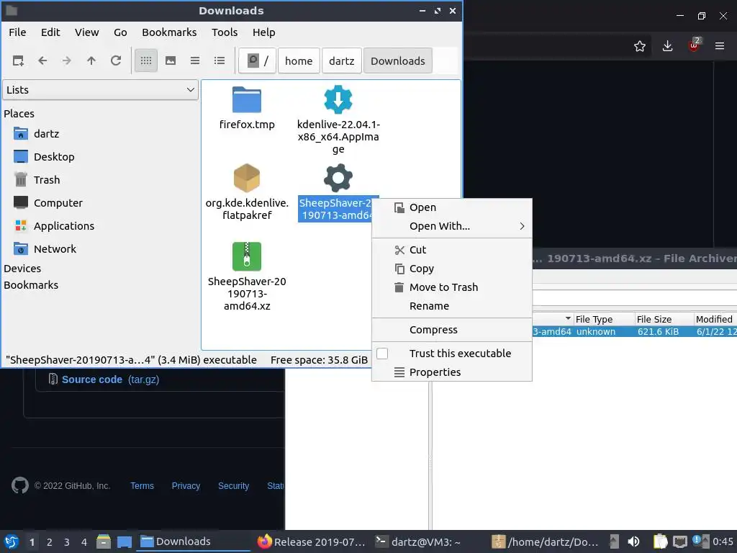Click the Terms link in GitHub footer

[x=142, y=486]
